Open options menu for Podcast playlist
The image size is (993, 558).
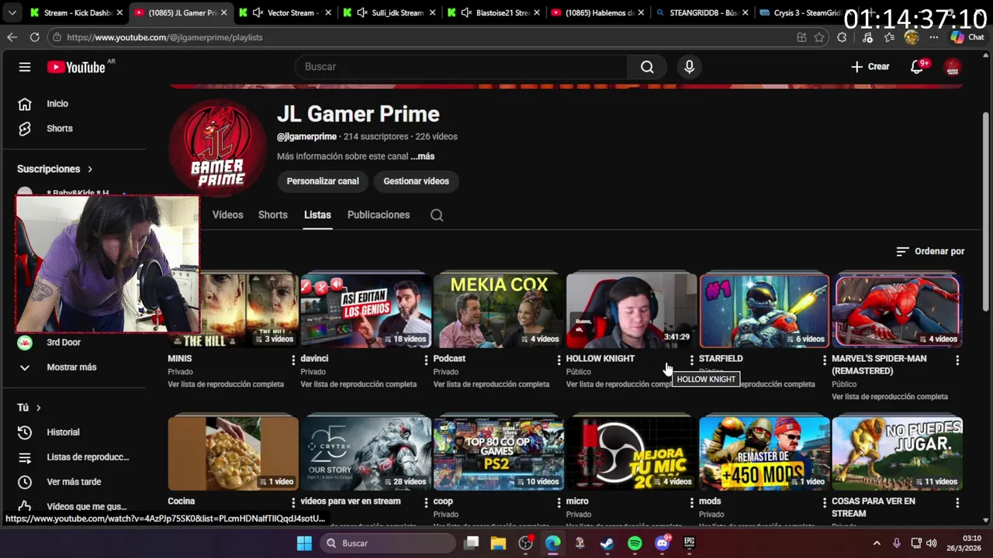coord(559,360)
